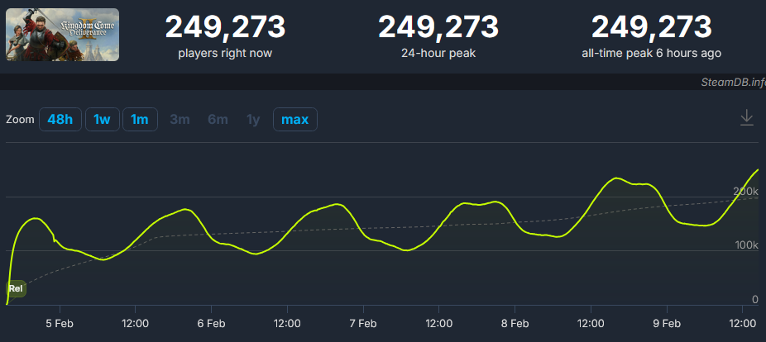
Task: Click the 200k y-axis label
Action: 744,192
